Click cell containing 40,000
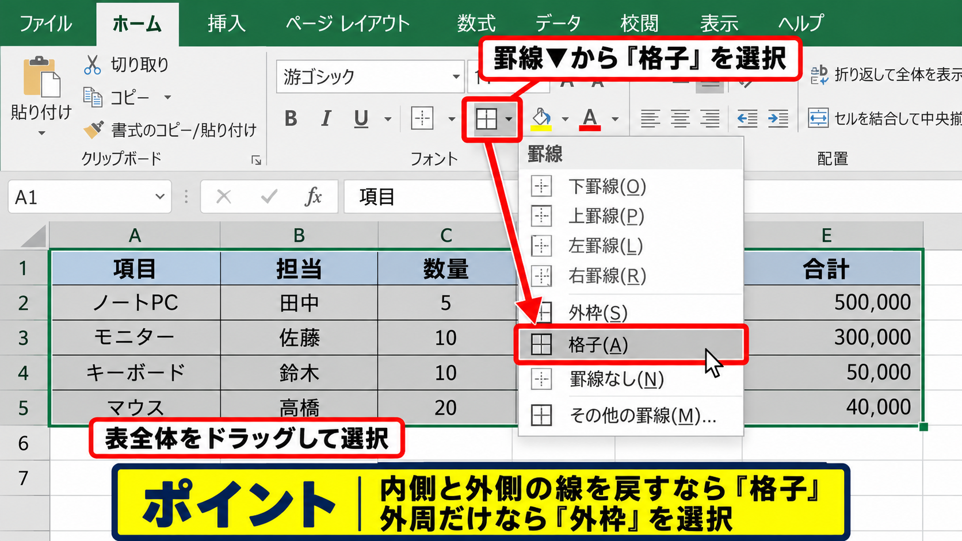 point(832,407)
